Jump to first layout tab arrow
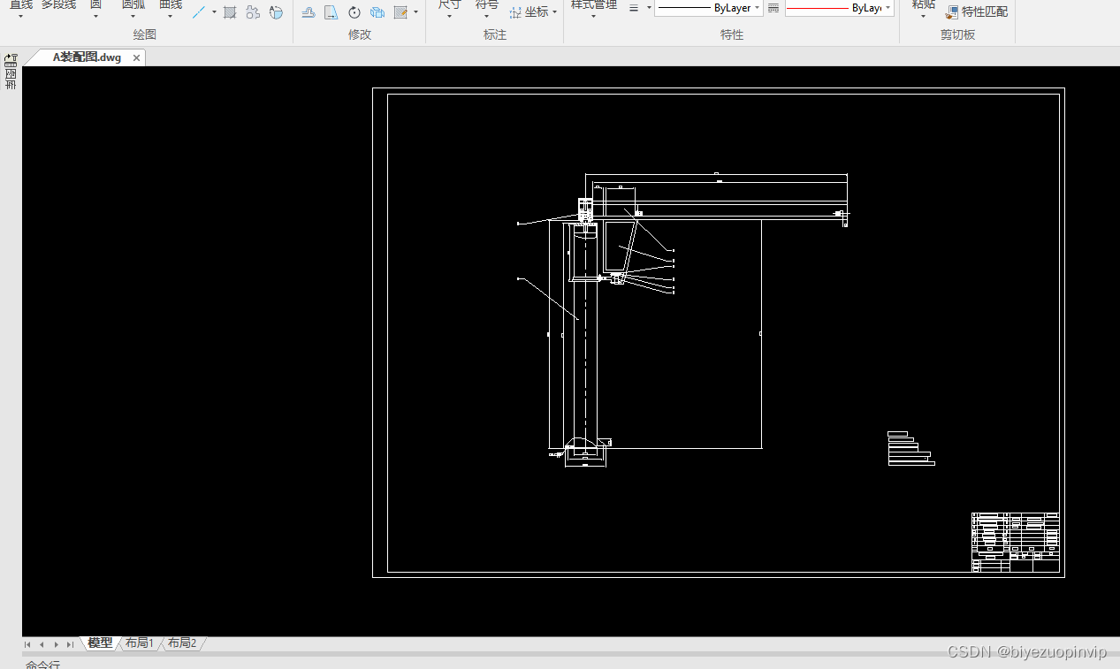This screenshot has width=1120, height=669. click(x=28, y=644)
